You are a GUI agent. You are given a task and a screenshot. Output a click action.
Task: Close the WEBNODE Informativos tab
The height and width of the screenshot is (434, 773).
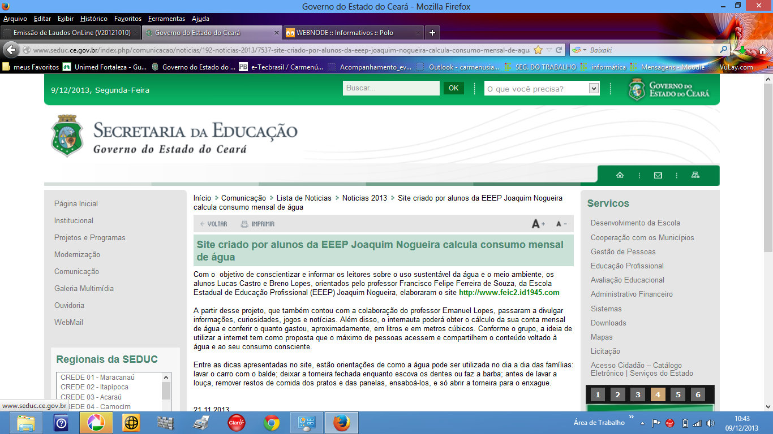418,33
